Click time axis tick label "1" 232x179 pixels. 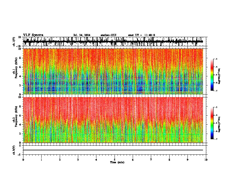coord(41,160)
